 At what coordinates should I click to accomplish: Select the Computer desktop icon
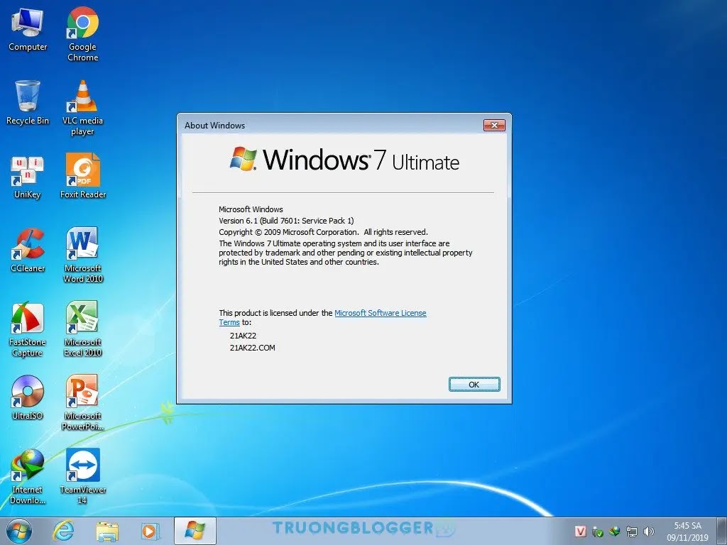click(28, 29)
